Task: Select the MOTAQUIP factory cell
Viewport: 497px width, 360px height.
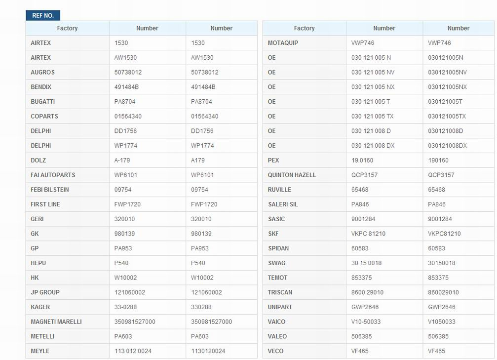Action: coord(305,43)
